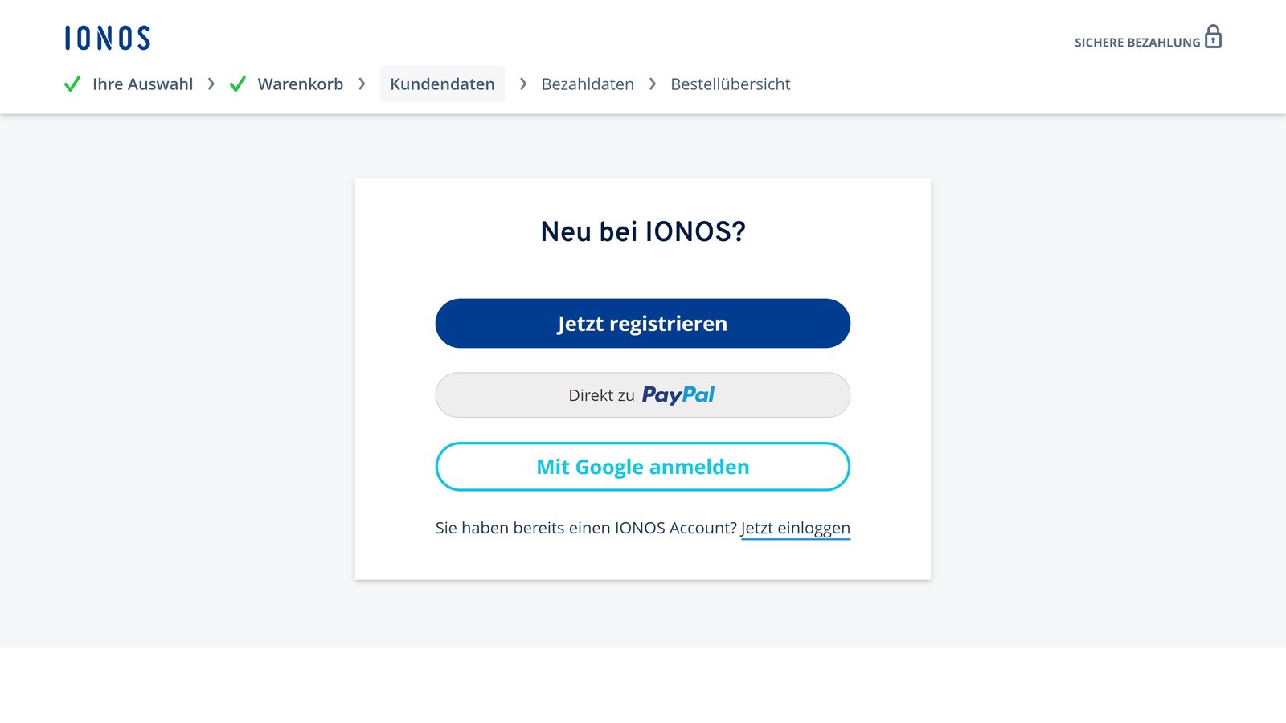The height and width of the screenshot is (723, 1286).
Task: Open the Bestellübersicht step
Action: tap(730, 84)
